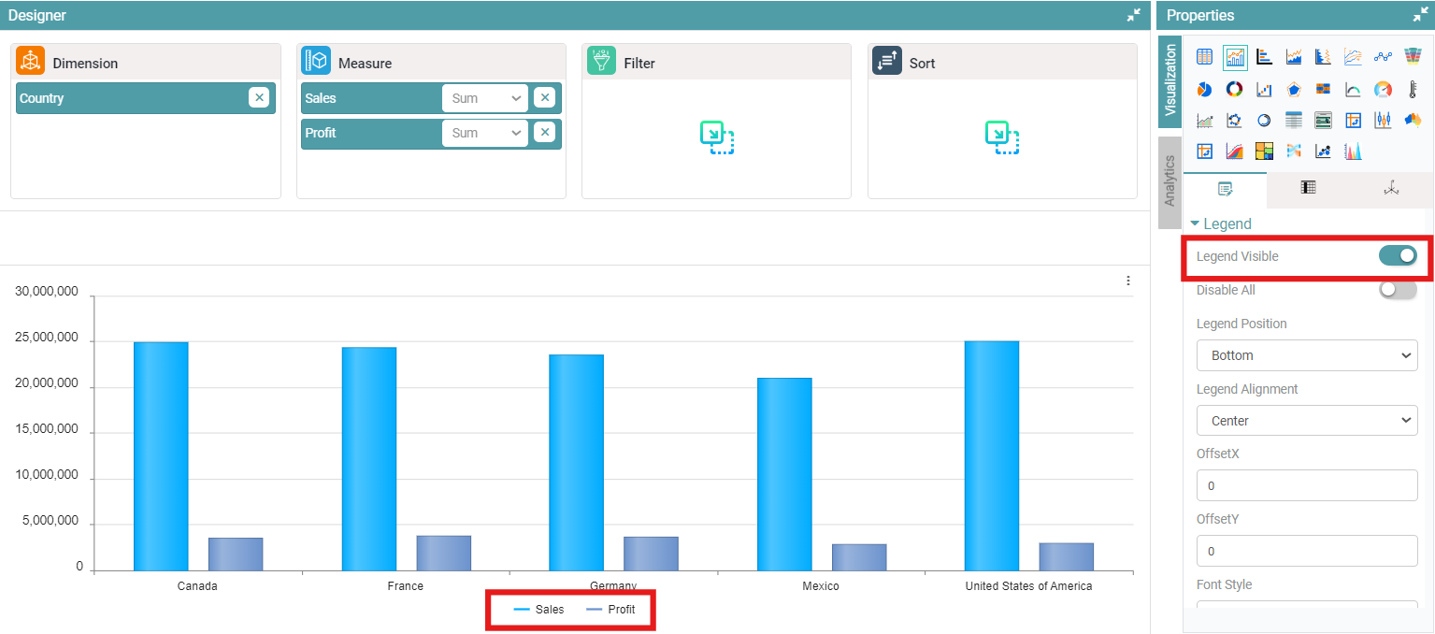This screenshot has height=634, width=1435.
Task: Pick the funnel chart visualization
Action: (1413, 58)
